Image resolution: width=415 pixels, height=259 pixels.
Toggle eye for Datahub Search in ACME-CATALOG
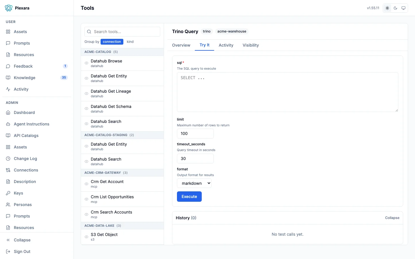pos(86,124)
